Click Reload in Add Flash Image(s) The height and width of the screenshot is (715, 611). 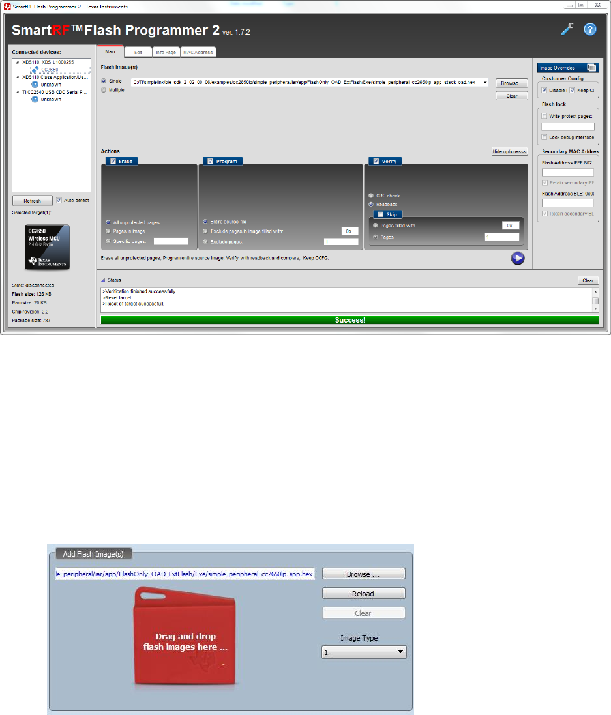(x=364, y=593)
